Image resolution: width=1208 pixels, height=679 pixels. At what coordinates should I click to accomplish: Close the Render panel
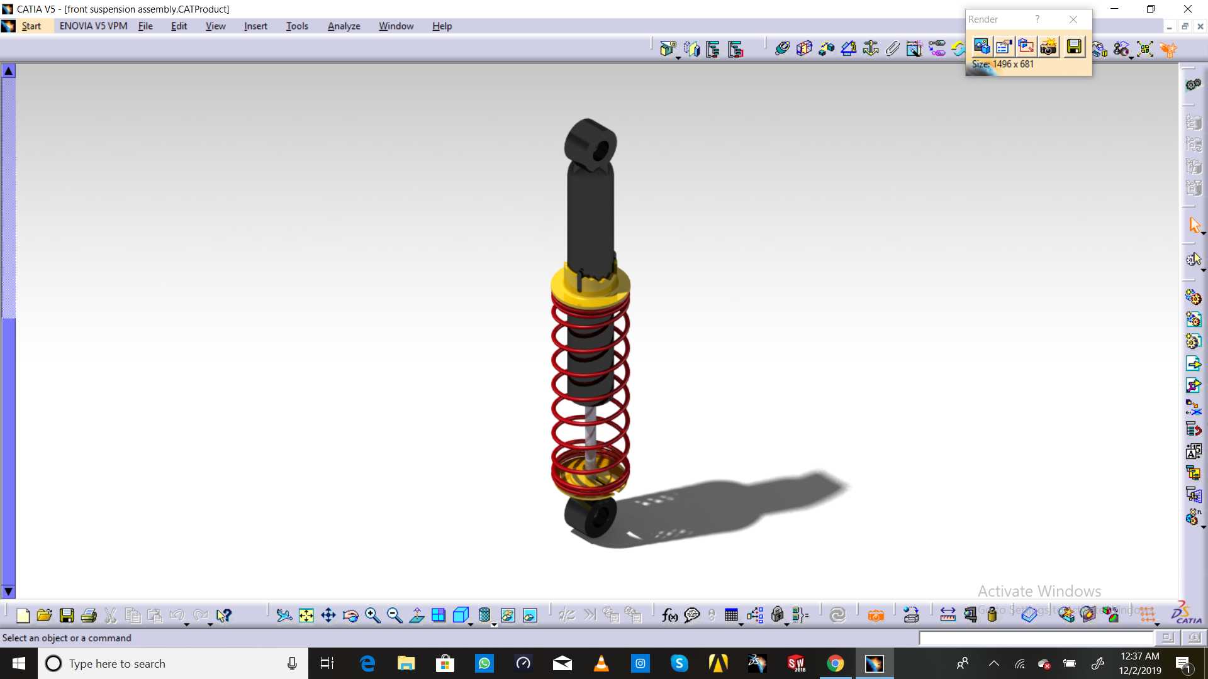[x=1073, y=19]
